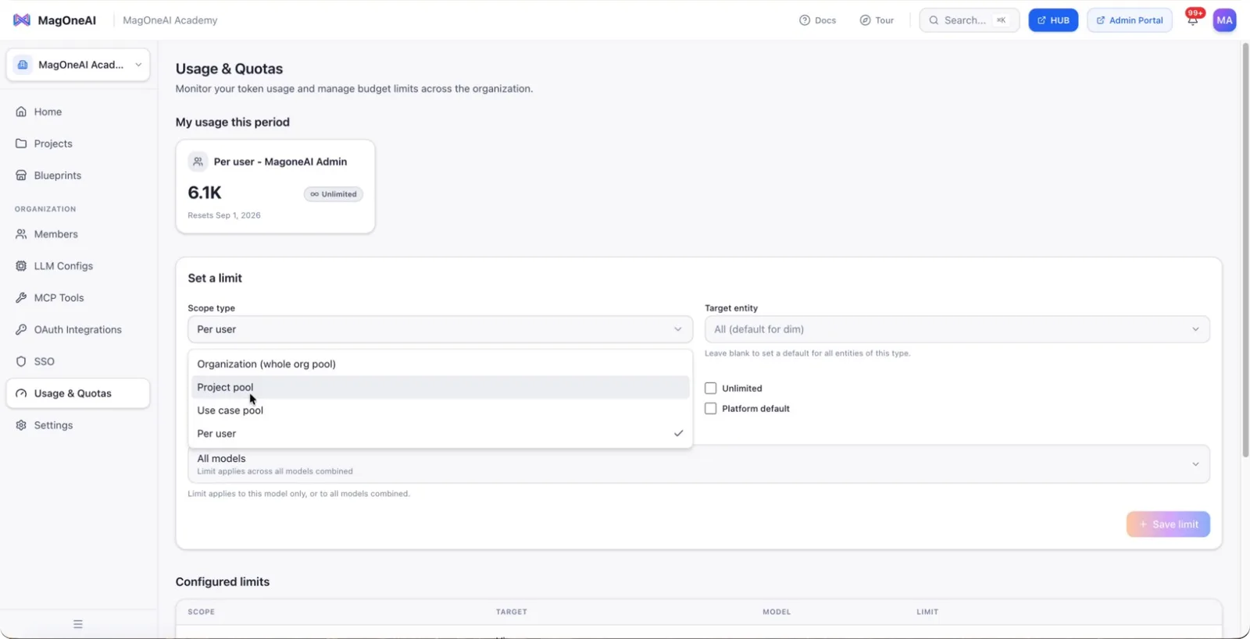Click the organization building icon in switcher

[23, 65]
